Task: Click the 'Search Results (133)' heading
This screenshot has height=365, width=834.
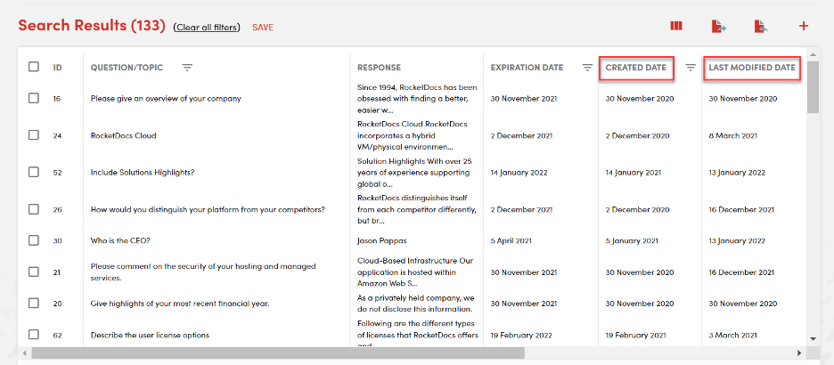Action: pos(92,25)
